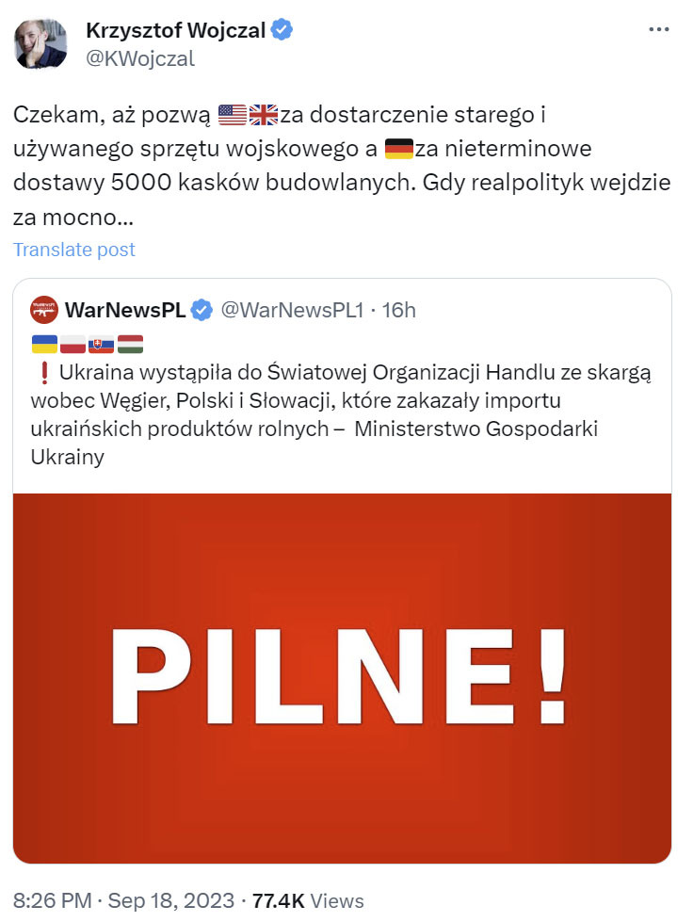Click the red exclamation mark emoji
The width and height of the screenshot is (693, 922).
(x=45, y=374)
